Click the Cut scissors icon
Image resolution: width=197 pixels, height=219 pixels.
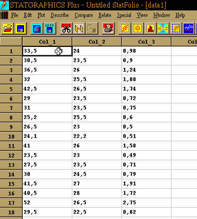click(x=66, y=28)
